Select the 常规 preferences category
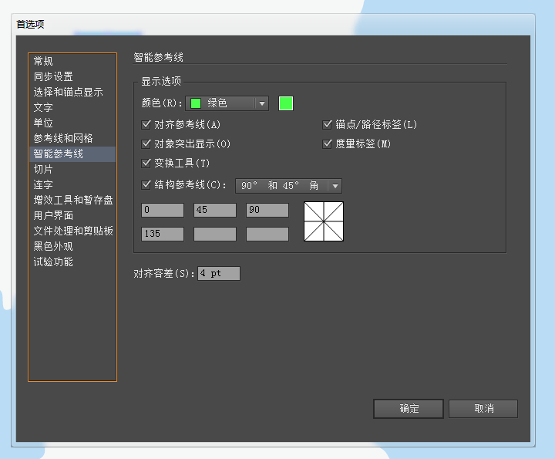Image resolution: width=555 pixels, height=459 pixels. [x=72, y=61]
